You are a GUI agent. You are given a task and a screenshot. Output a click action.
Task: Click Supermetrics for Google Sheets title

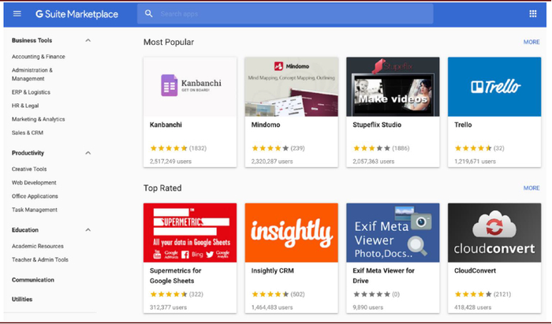coord(175,276)
